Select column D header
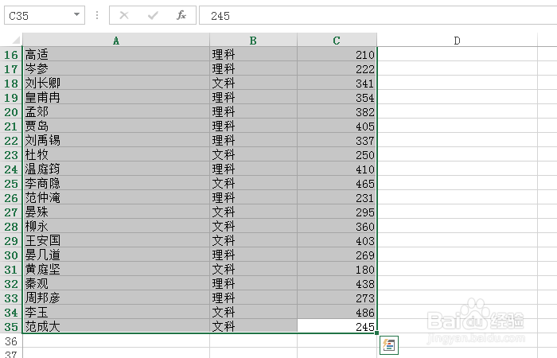Screen dimensions: 557x358 pos(458,40)
